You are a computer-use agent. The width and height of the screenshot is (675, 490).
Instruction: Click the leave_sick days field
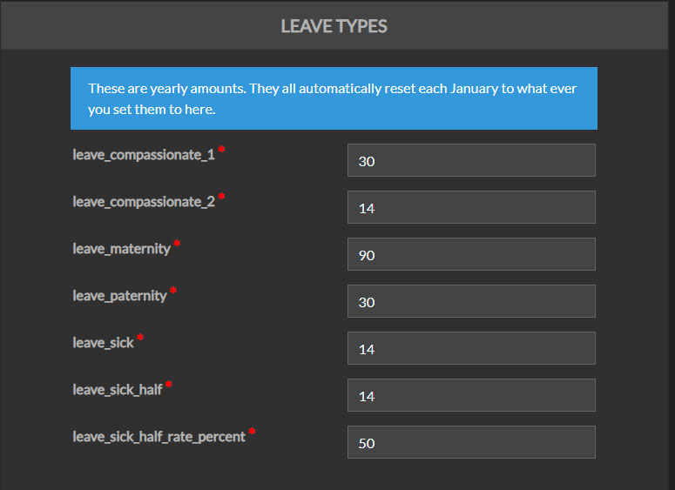point(471,349)
